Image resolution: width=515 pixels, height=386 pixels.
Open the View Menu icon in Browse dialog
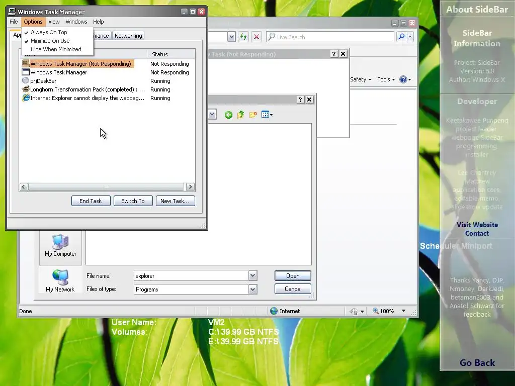coord(267,115)
